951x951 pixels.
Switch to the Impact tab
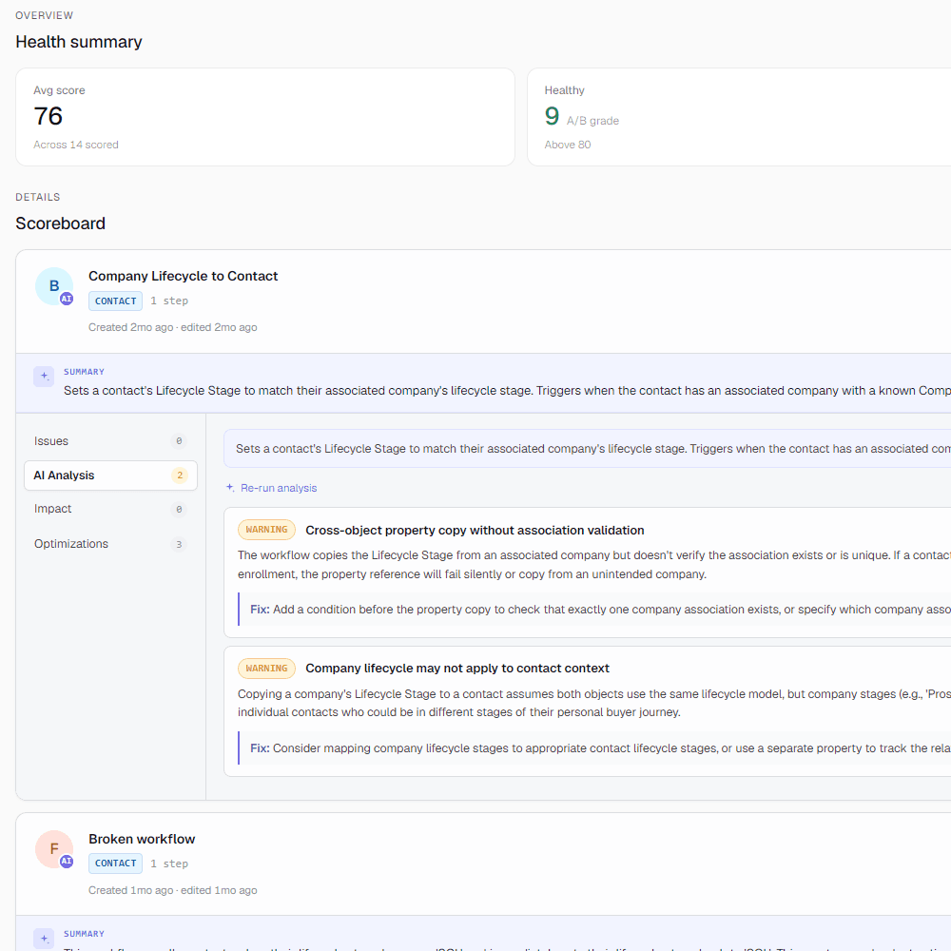[x=110, y=509]
